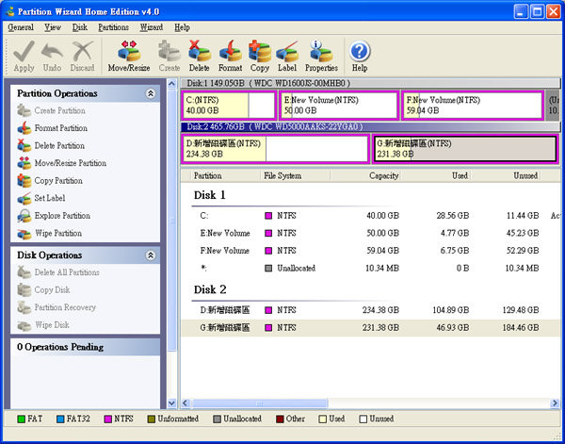565x444 pixels.
Task: Click the Create toolbar icon
Action: (x=169, y=51)
